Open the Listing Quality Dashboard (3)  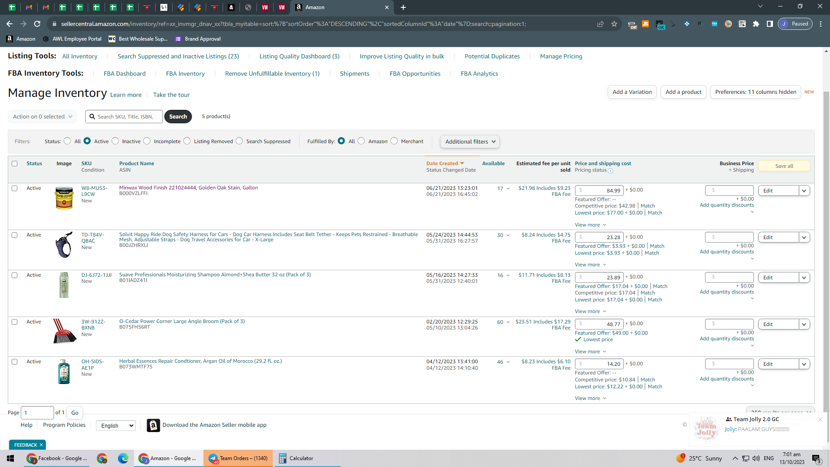[300, 57]
